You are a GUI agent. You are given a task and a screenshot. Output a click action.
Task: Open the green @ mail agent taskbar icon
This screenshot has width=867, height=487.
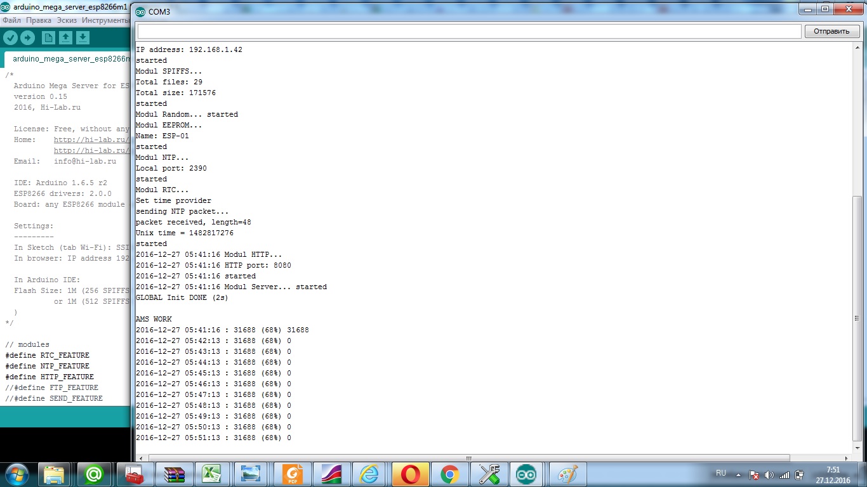coord(94,474)
